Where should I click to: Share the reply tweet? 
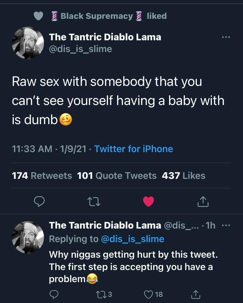(x=196, y=294)
